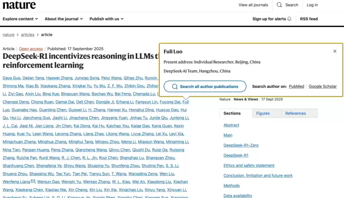Select the Sections tab
Image resolution: width=344 pixels, height=198 pixels.
(232, 113)
